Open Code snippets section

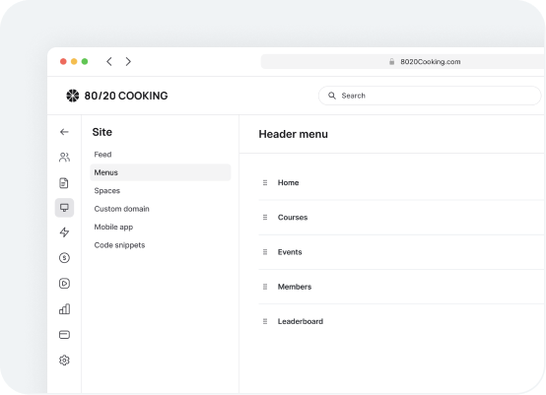(x=119, y=245)
